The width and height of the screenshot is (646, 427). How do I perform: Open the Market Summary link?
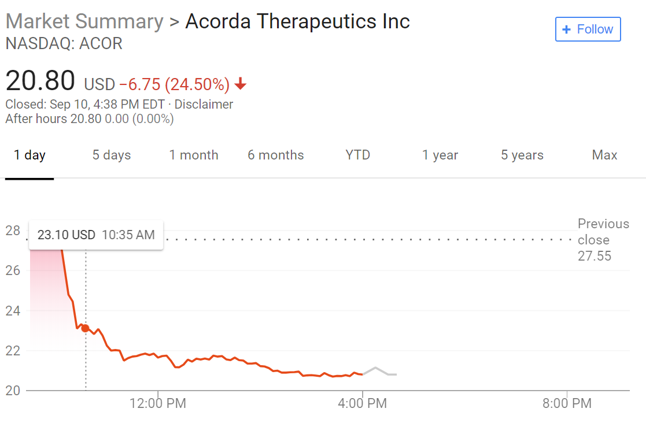(x=84, y=21)
